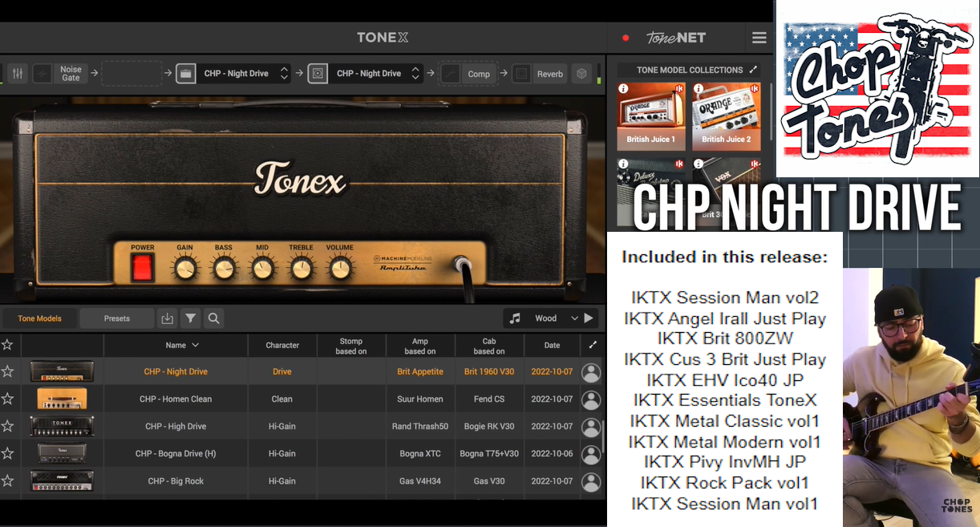The width and height of the screenshot is (980, 527).
Task: Click the music note icon beside Wood
Action: pyautogui.click(x=515, y=318)
